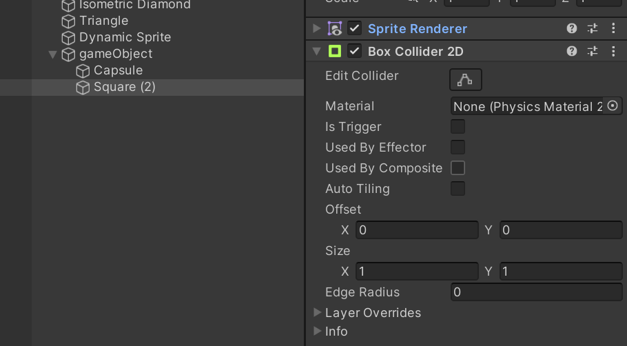This screenshot has height=346, width=627.
Task: Open Physics Material object picker
Action: click(613, 105)
